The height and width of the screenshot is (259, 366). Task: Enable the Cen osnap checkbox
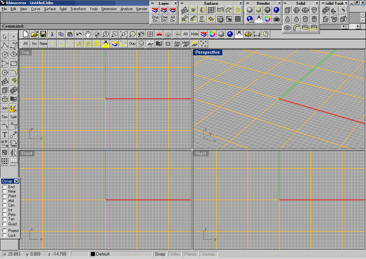click(4, 205)
